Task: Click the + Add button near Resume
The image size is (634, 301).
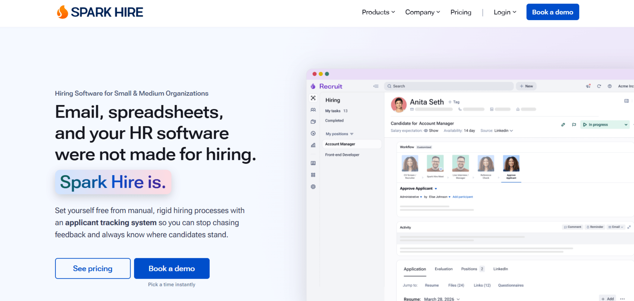Action: click(x=607, y=299)
